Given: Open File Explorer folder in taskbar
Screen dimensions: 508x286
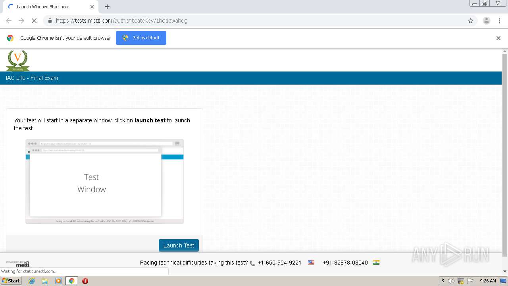Looking at the screenshot, I should coord(45,281).
